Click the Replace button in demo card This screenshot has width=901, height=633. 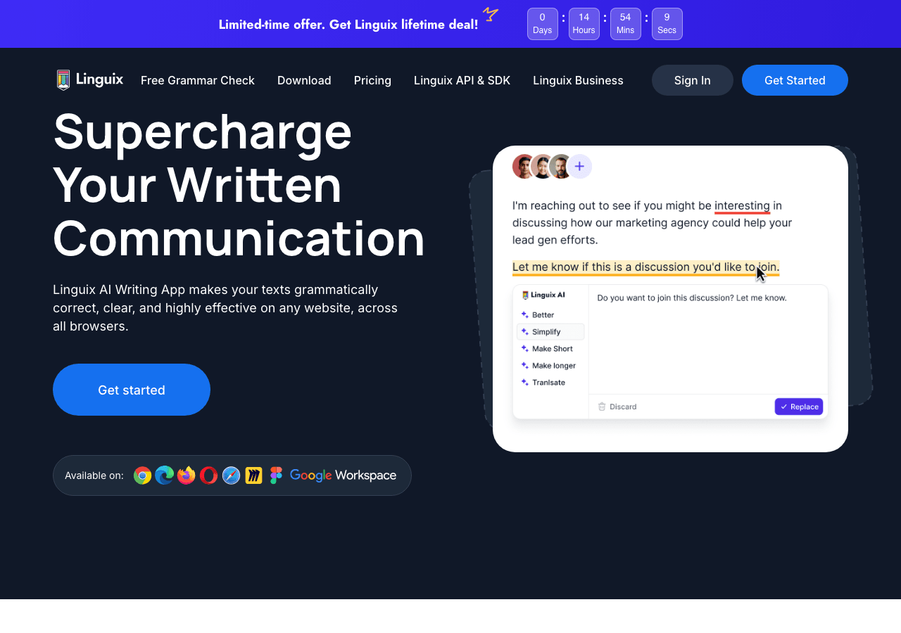pyautogui.click(x=799, y=407)
